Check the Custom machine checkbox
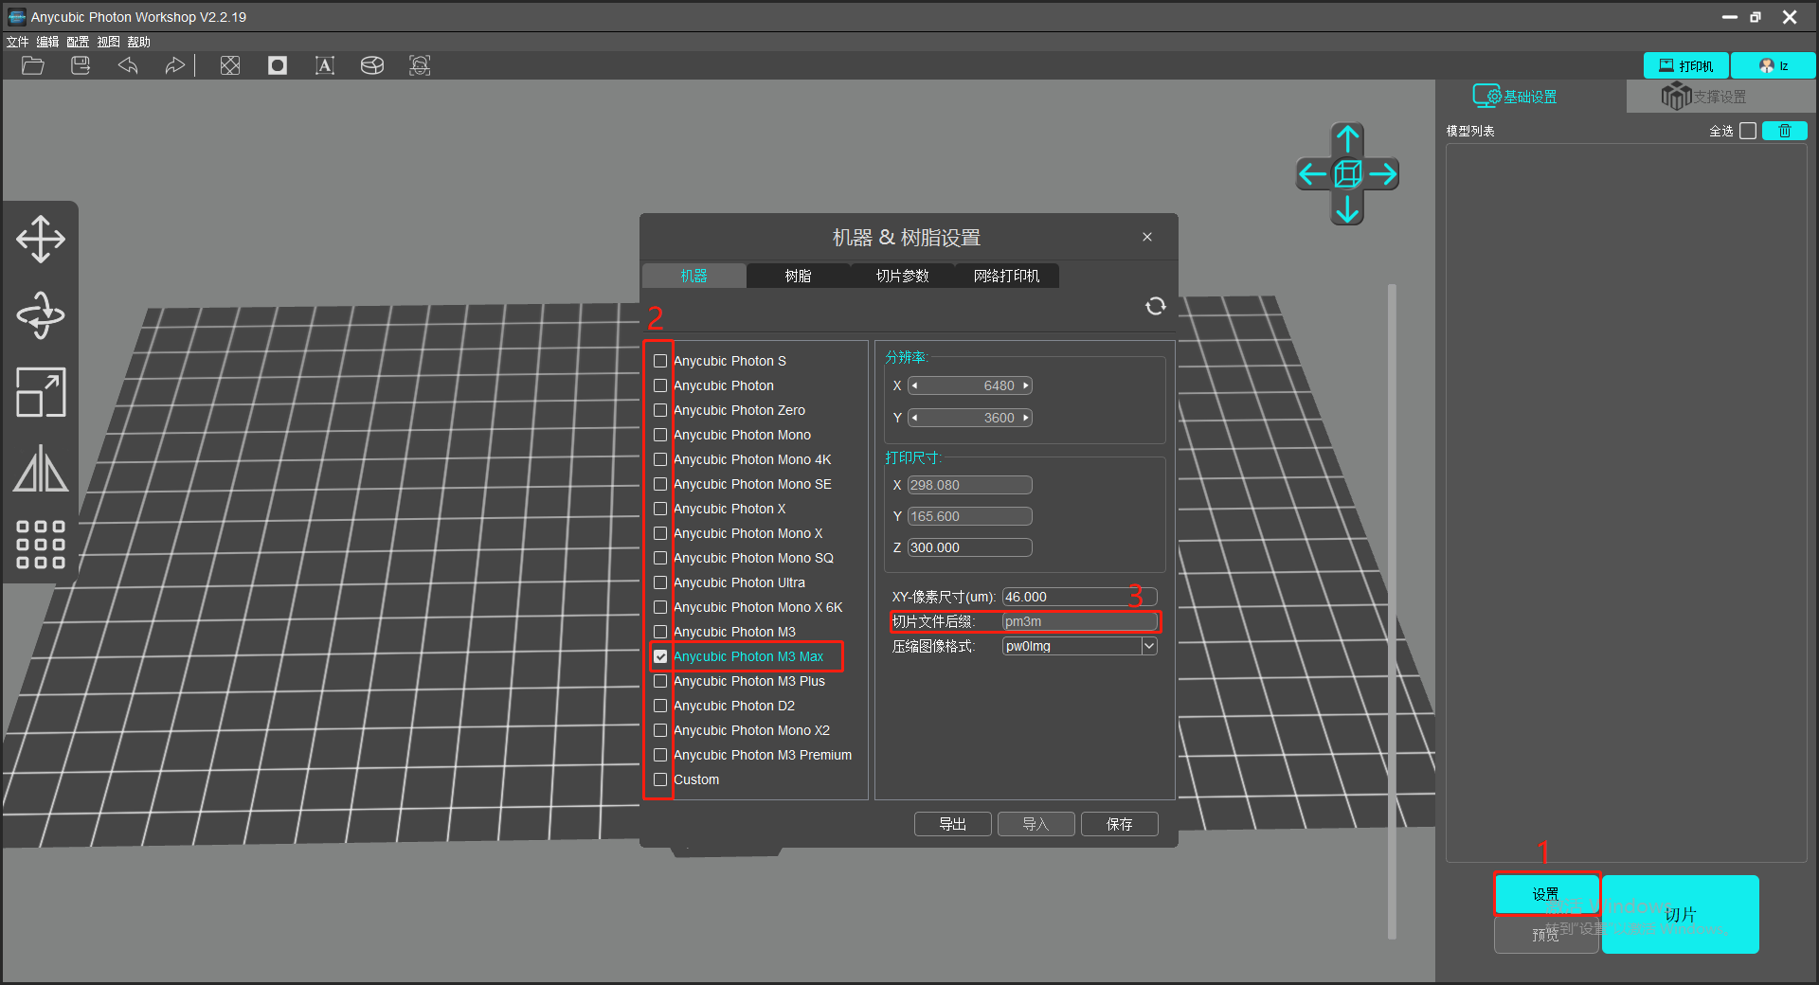 [x=660, y=779]
